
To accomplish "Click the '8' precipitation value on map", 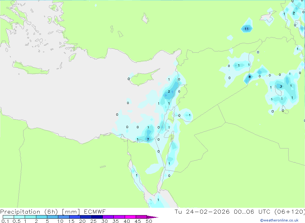I will pyautogui.click(x=249, y=77).
